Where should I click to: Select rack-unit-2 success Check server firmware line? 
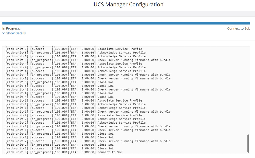click(88, 141)
